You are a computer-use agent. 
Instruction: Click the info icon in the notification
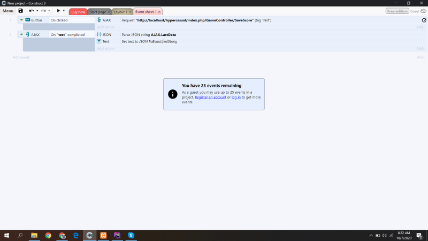pos(172,94)
